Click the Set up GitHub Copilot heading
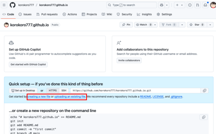216x134 pixels. tap(25, 50)
